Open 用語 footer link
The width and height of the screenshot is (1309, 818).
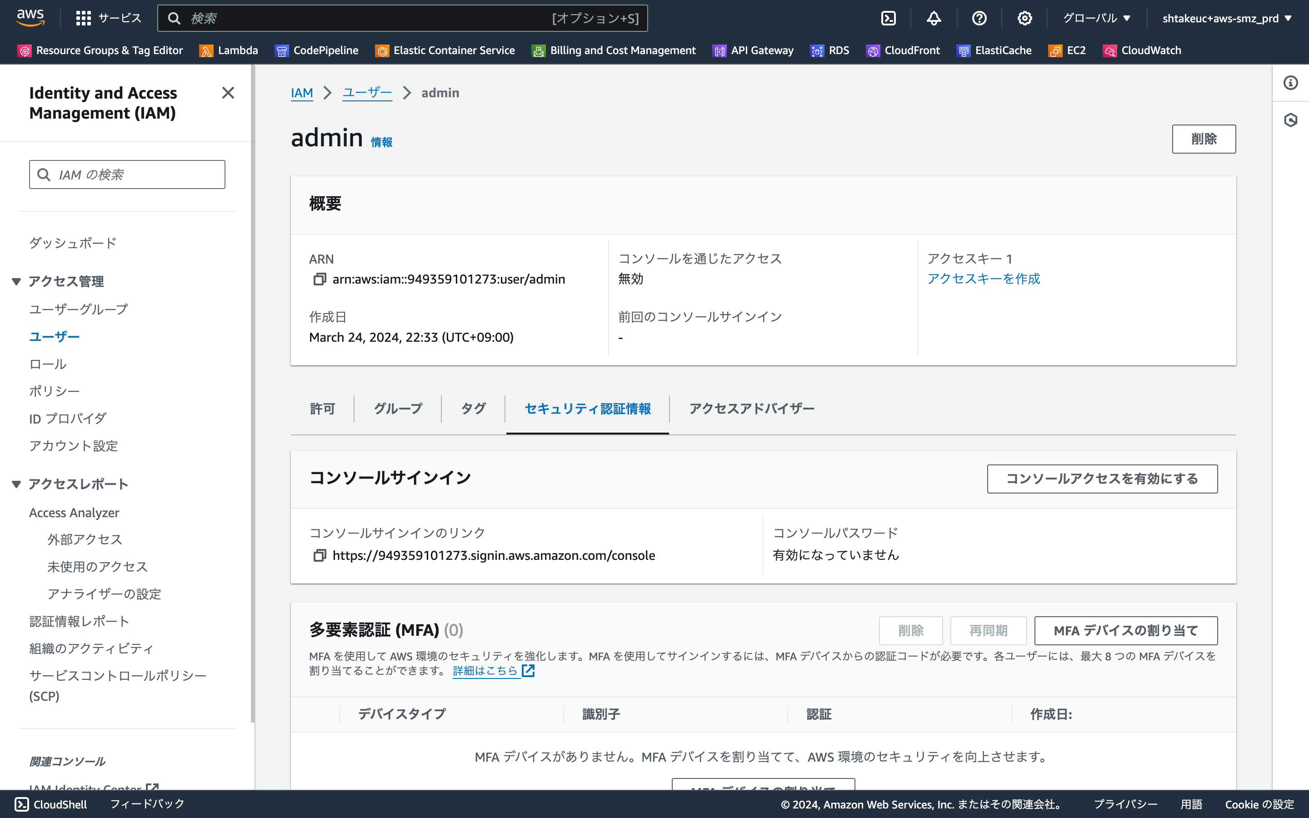pos(1191,804)
